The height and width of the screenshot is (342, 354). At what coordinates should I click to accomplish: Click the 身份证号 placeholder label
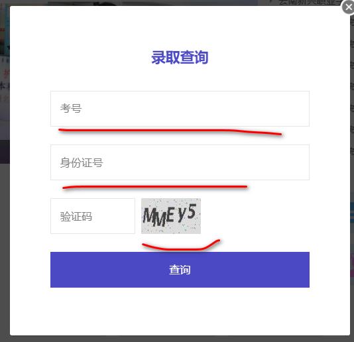coord(82,162)
